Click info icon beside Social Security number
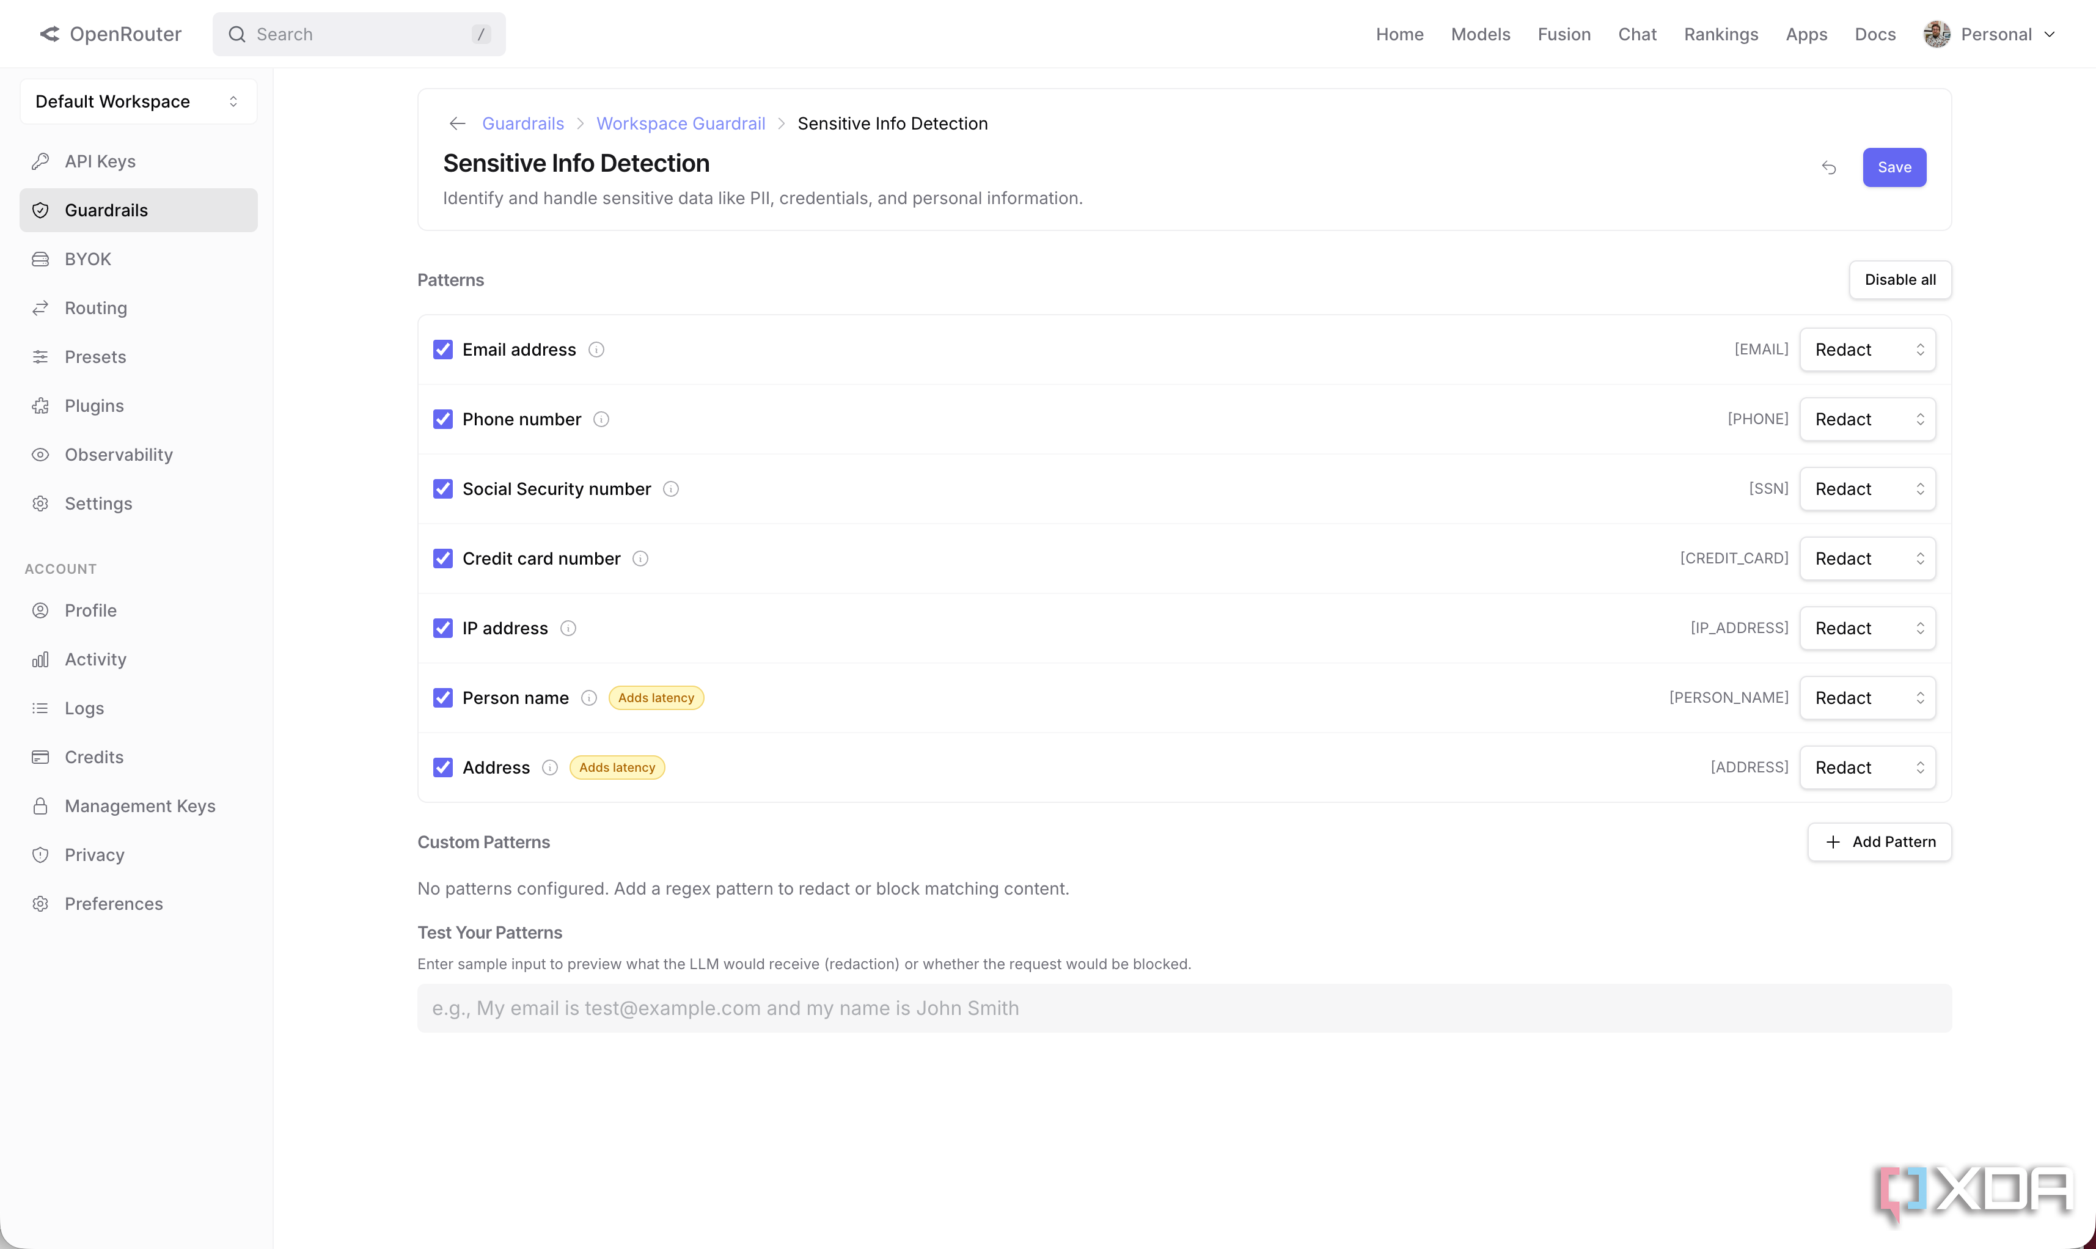Screen dimensions: 2096x1249 click(x=670, y=489)
